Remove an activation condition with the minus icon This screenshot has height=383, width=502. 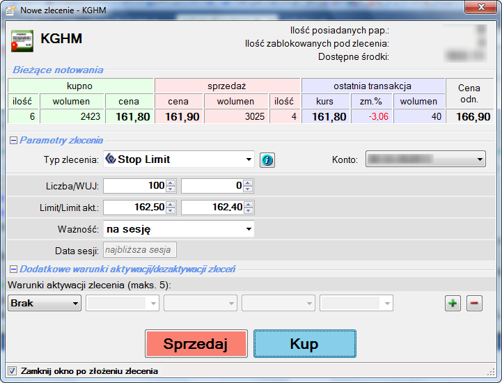tap(474, 303)
